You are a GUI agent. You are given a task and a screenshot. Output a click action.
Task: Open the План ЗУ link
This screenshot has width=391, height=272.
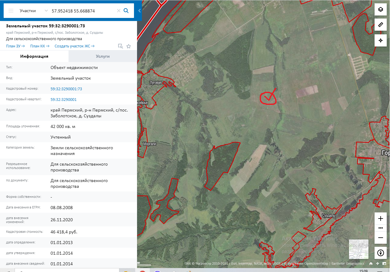point(15,46)
